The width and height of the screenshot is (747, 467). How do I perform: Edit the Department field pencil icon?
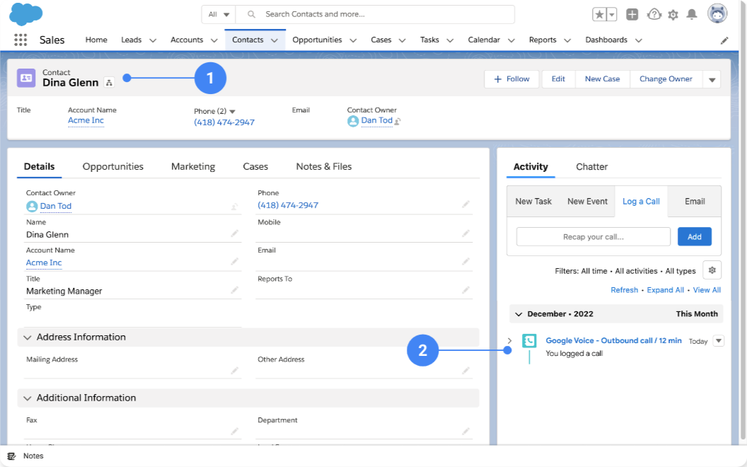tap(465, 431)
